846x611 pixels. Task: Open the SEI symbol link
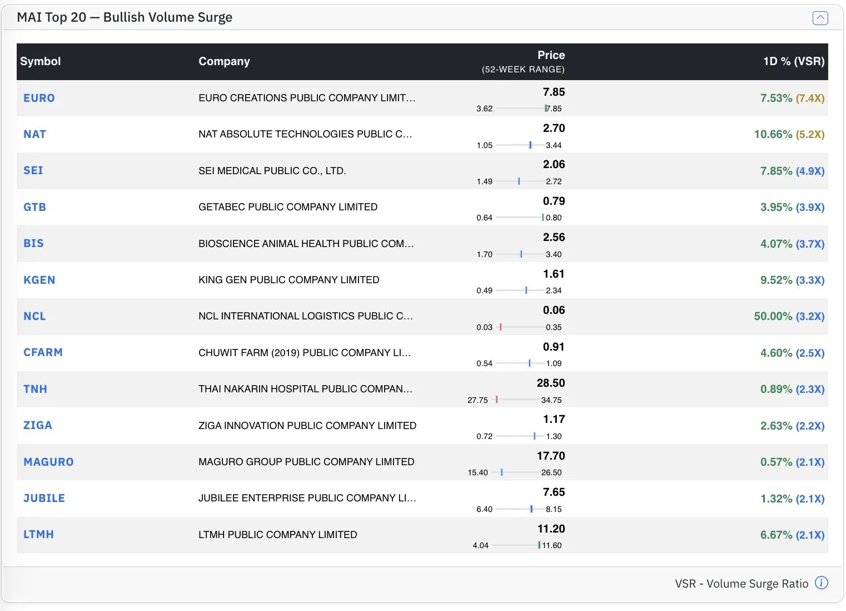coord(33,170)
